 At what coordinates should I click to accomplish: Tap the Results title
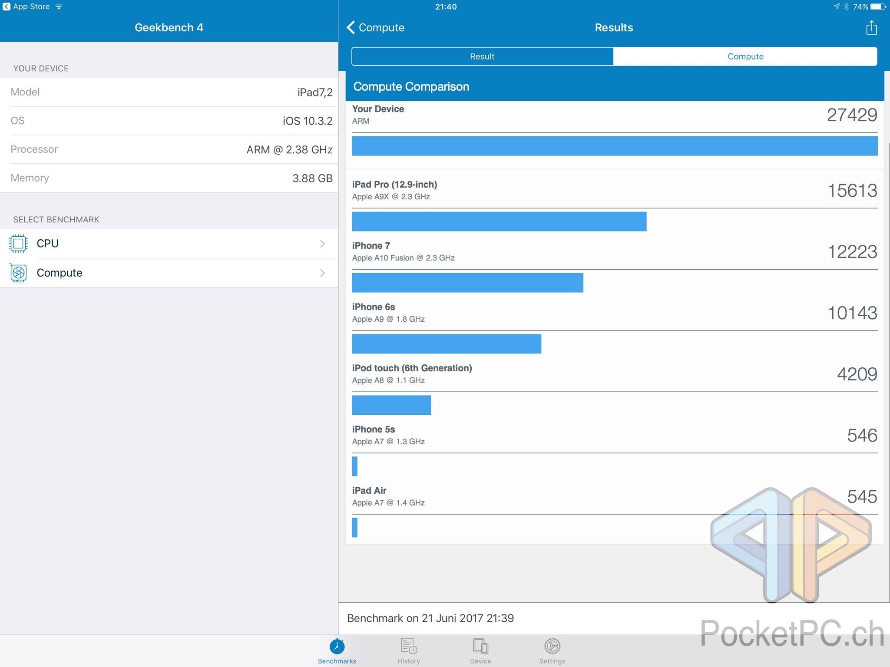tap(614, 27)
